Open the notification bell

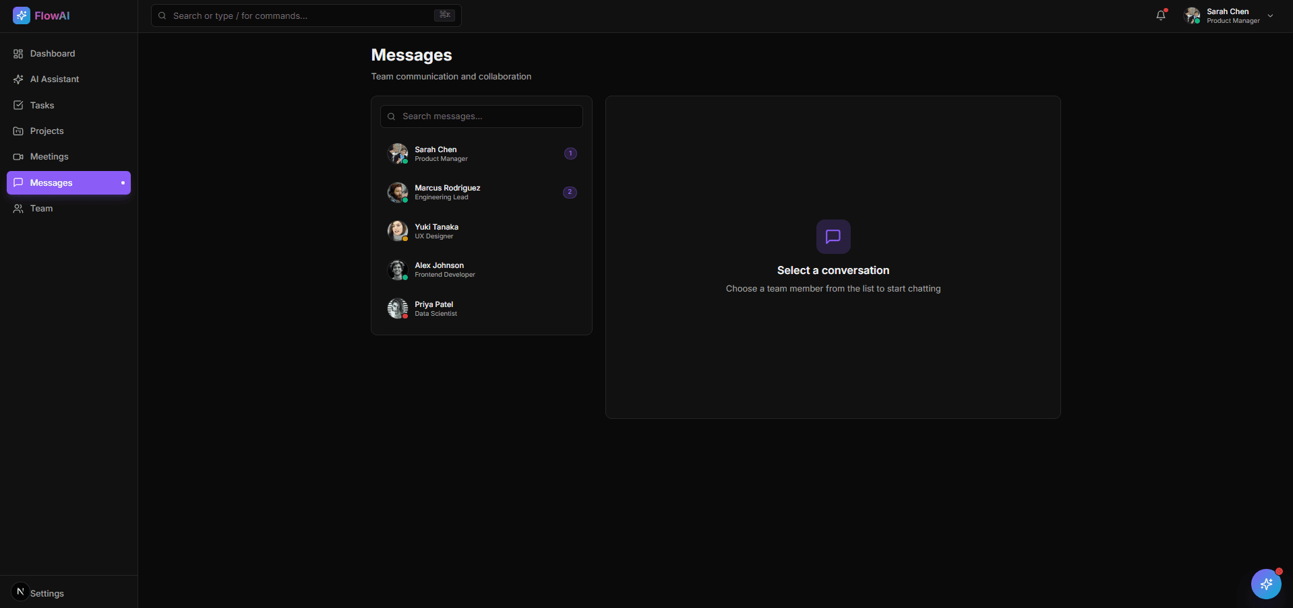(1160, 15)
